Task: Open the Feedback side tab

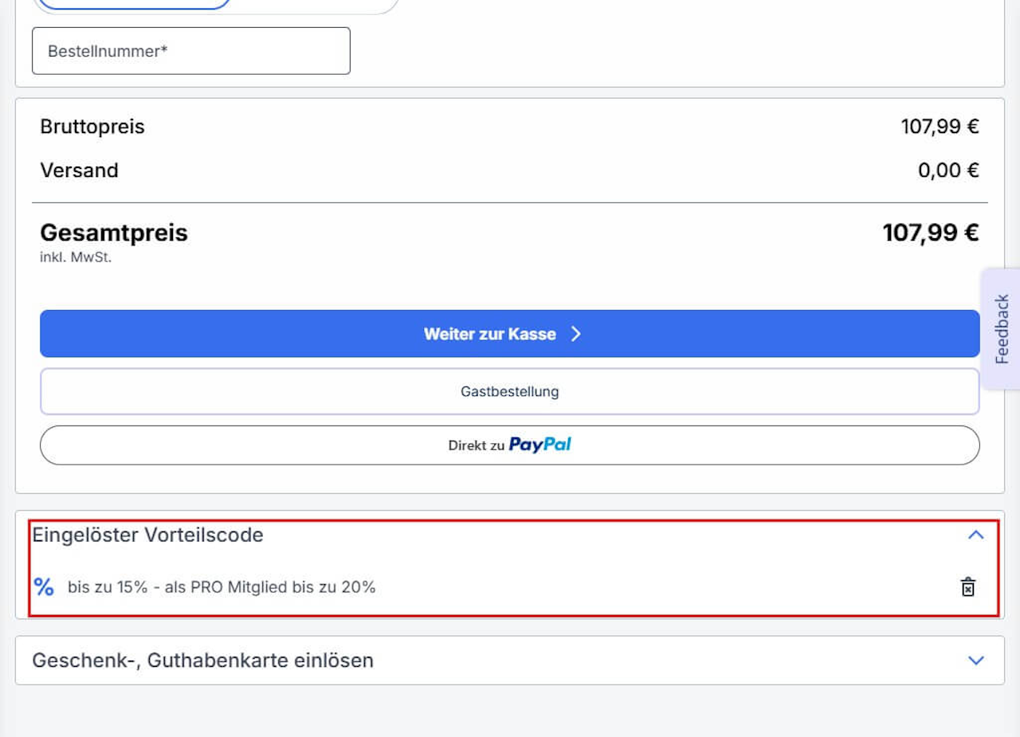Action: pos(1001,329)
